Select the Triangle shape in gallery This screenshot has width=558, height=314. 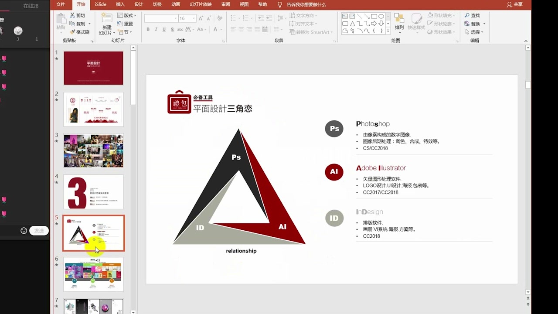(x=352, y=24)
